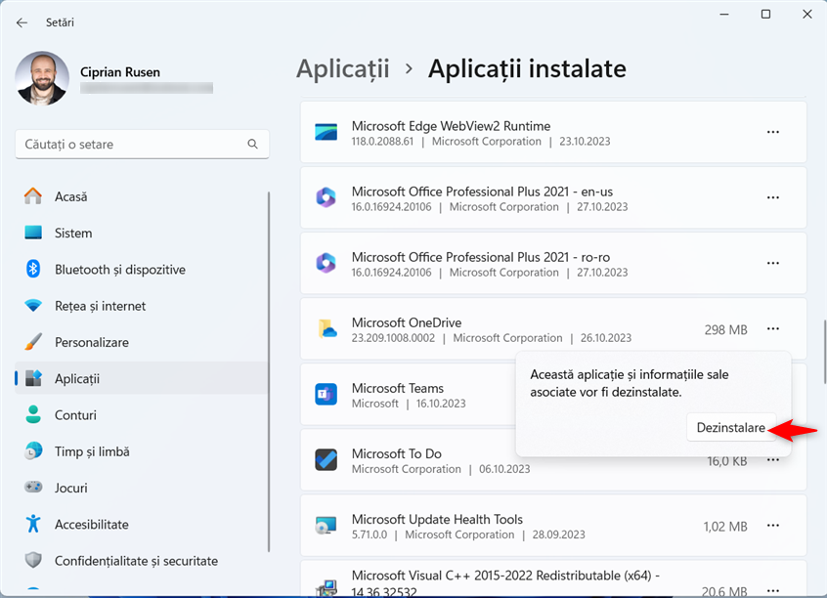Viewport: 827px width, 598px height.
Task: Click the 'Setări' window title
Action: pyautogui.click(x=60, y=22)
